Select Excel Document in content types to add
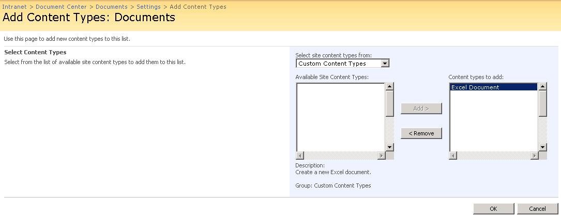 point(494,87)
